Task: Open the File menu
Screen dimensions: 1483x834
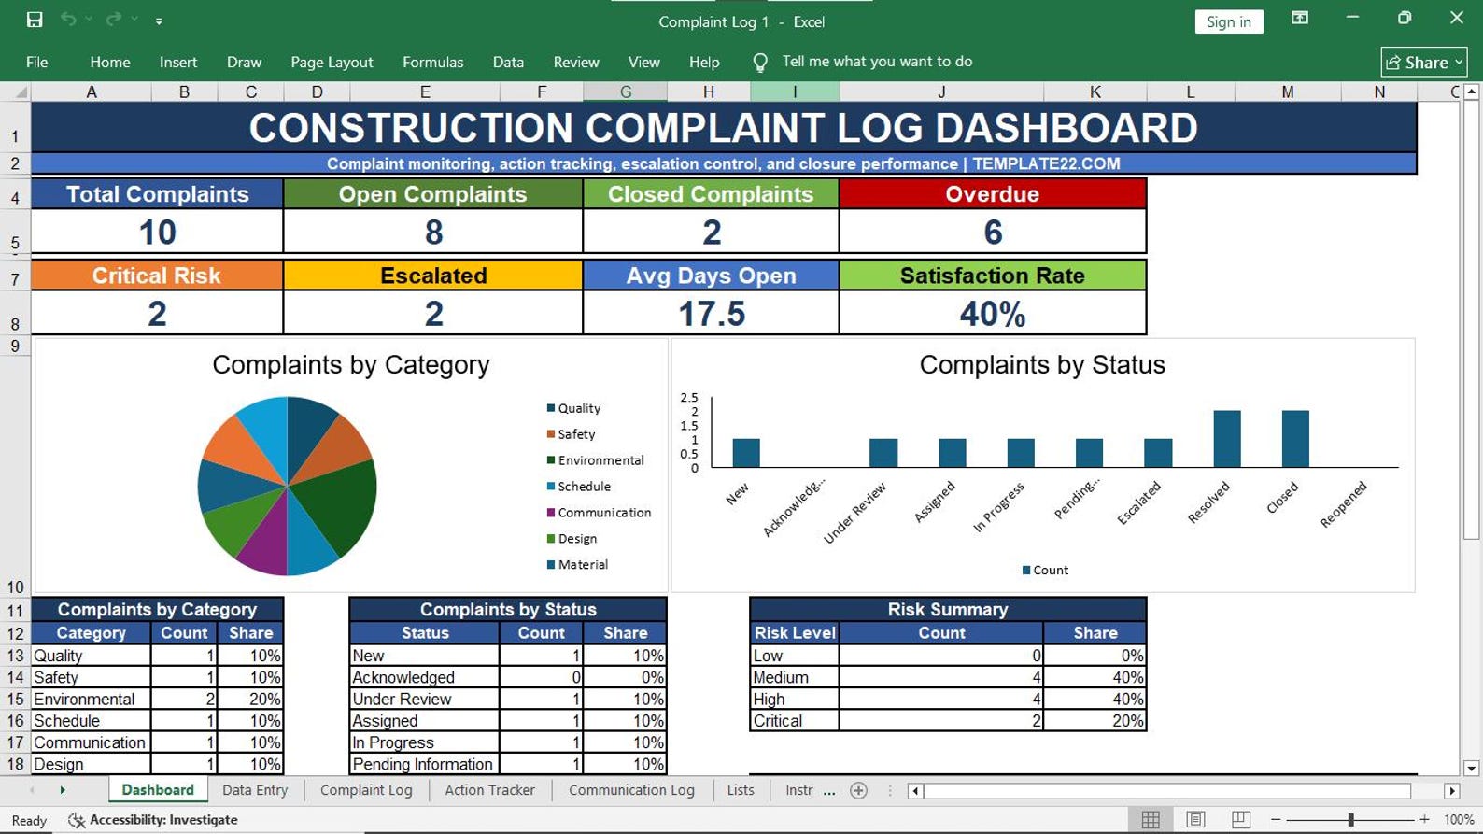Action: [37, 62]
